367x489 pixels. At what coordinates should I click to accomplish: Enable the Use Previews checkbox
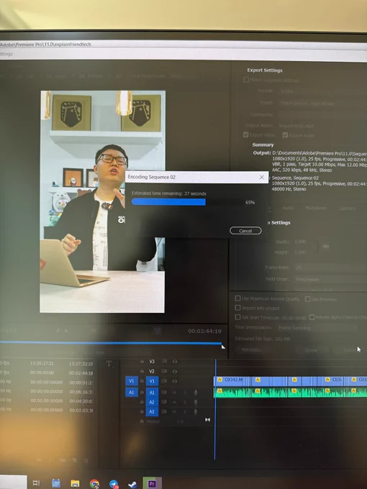308,299
